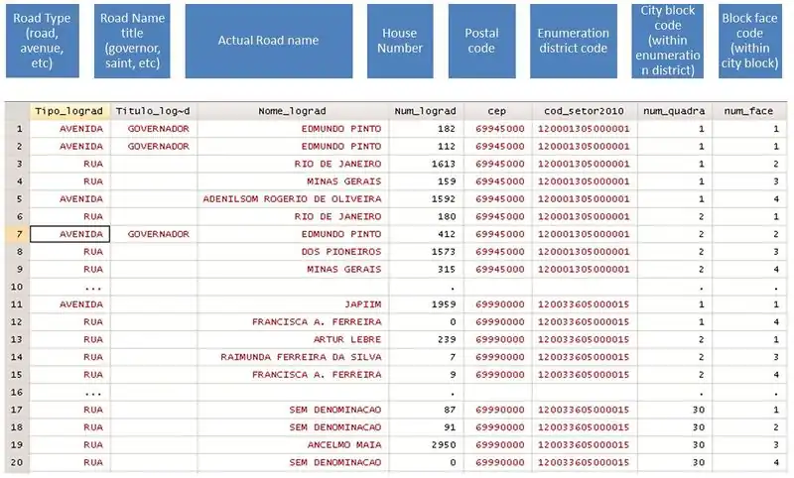Click the num_quadra column header
The height and width of the screenshot is (478, 794).
tap(674, 111)
